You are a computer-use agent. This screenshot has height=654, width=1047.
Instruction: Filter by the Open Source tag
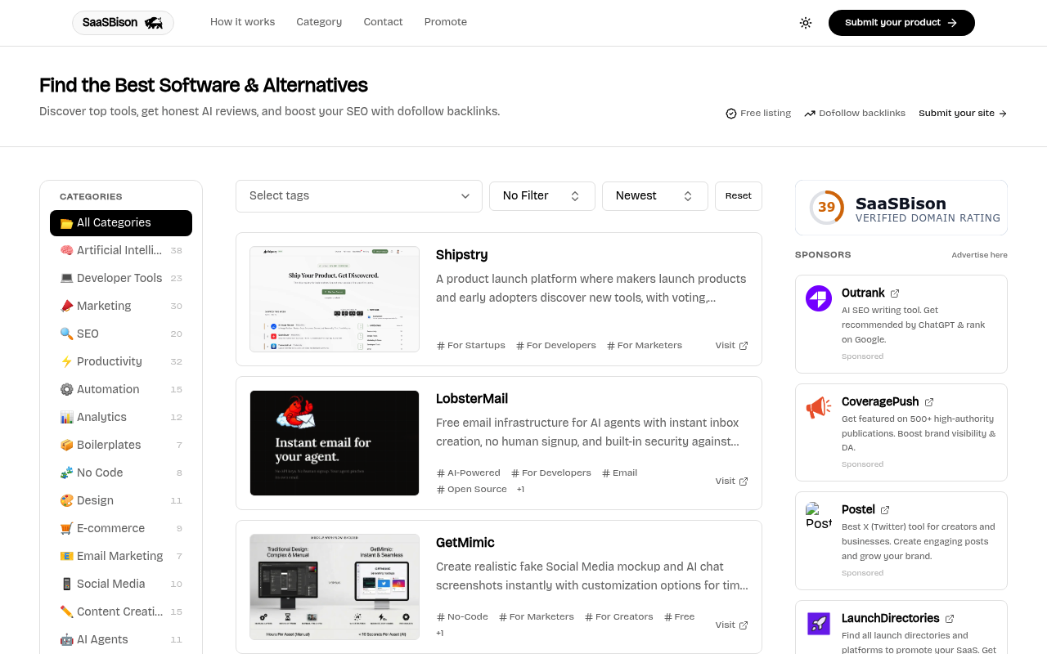472,490
